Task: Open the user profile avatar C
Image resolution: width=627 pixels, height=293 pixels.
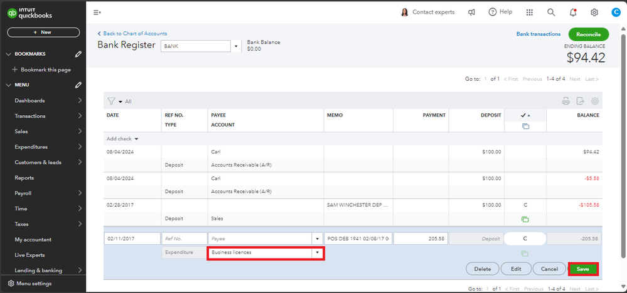Action: (x=616, y=13)
